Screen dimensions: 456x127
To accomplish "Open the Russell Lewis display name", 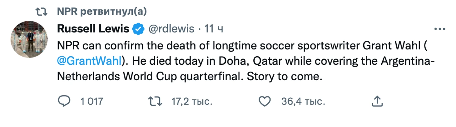I will (93, 29).
